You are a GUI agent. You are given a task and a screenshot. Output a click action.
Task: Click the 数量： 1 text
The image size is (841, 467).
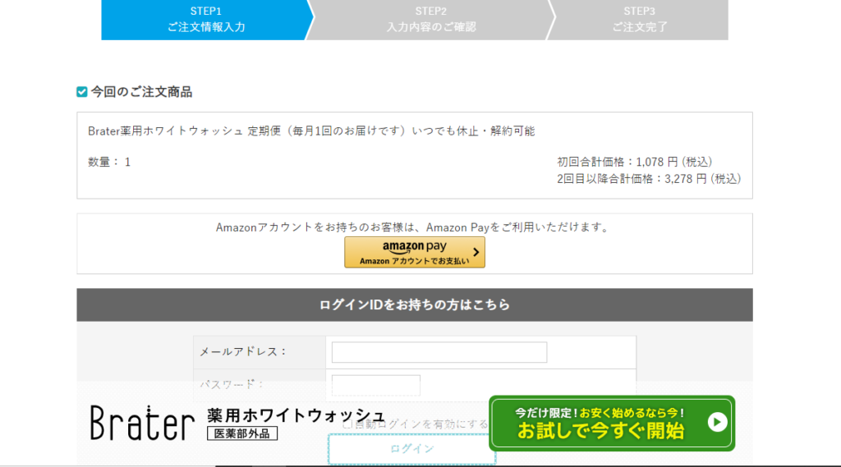[x=109, y=162]
